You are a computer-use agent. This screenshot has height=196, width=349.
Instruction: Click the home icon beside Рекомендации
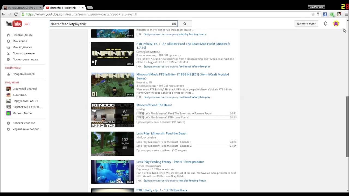pyautogui.click(x=8, y=35)
